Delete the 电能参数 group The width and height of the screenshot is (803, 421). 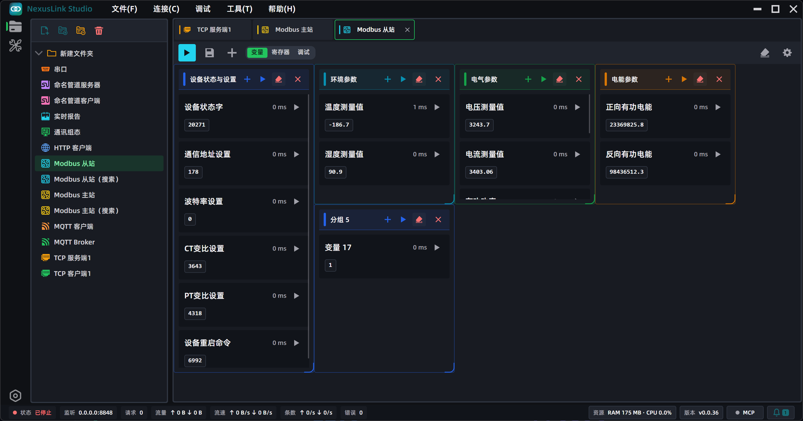tap(719, 79)
